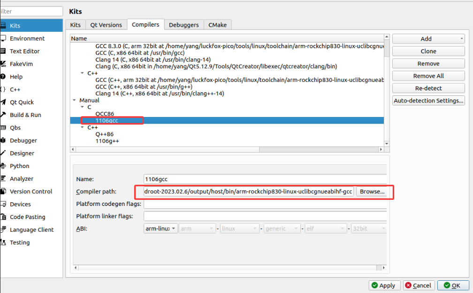Viewport: 473px width, 293px height.
Task: Open the Add compiler dropdown button
Action: tap(428, 39)
